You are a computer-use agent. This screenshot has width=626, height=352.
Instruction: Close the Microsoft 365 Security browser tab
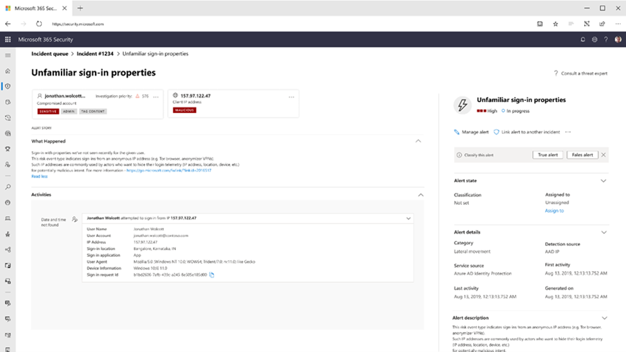[x=64, y=8]
